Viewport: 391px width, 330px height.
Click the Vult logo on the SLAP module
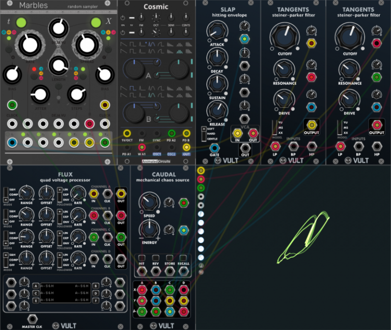click(x=227, y=160)
